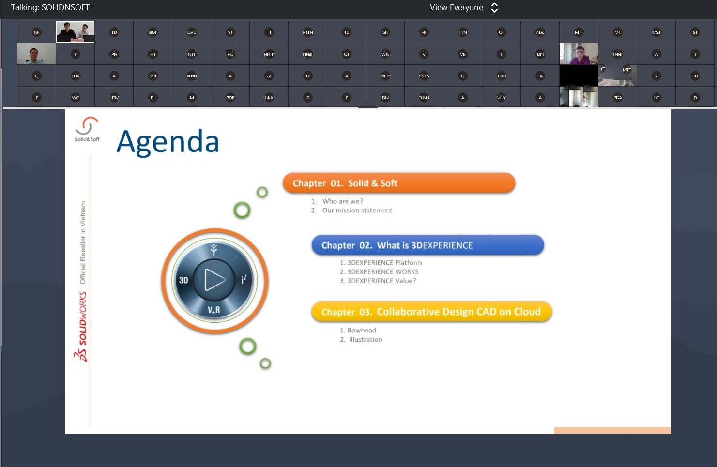717x467 pixels.
Task: Select participant BDB avatar
Action: pos(230,98)
